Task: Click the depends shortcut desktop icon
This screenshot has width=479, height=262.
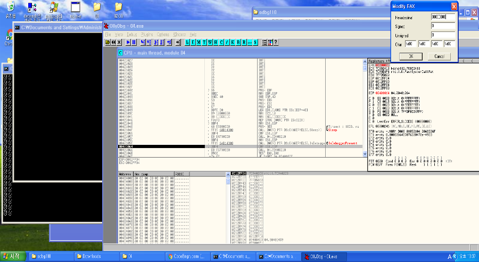Action: 32,11
